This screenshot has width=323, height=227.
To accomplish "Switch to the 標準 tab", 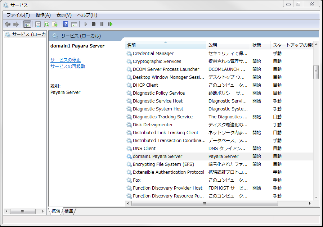I will coord(69,211).
